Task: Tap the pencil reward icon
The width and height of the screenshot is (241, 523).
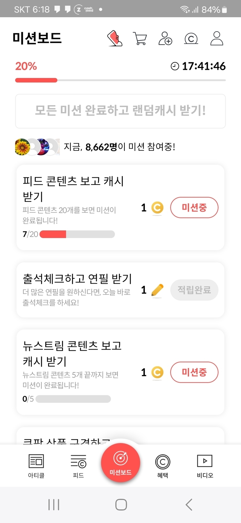Action: [157, 290]
